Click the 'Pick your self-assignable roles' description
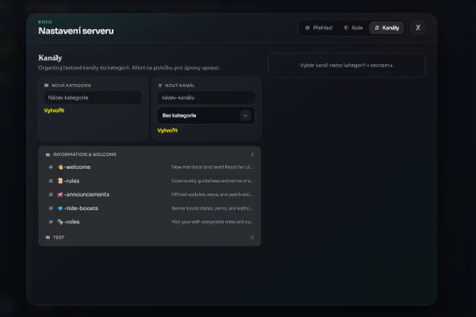This screenshot has width=476, height=317. click(x=212, y=222)
